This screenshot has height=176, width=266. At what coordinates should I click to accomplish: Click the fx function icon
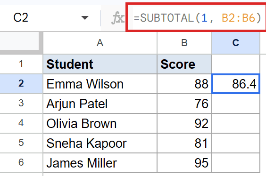(118, 17)
